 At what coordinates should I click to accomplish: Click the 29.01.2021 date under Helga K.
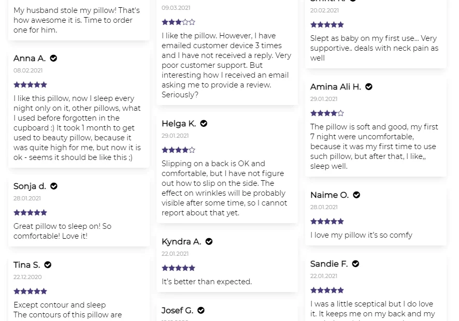pyautogui.click(x=175, y=136)
